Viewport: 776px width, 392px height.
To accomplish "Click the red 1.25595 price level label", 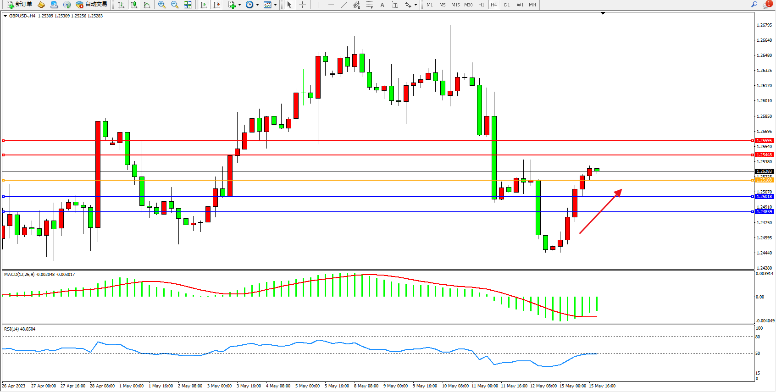I will point(764,141).
